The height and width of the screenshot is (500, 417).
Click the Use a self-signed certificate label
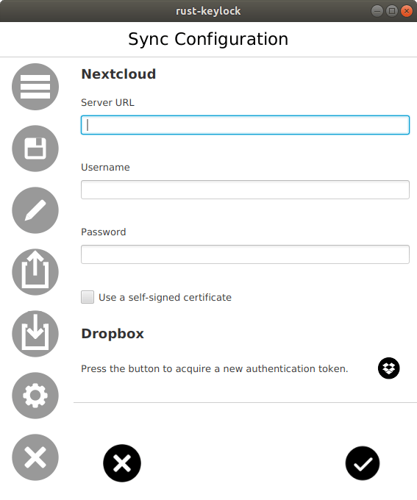tap(165, 298)
